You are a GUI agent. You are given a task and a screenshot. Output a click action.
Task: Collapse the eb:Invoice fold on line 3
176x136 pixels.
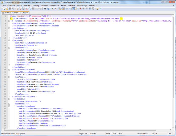[x=9, y=21]
